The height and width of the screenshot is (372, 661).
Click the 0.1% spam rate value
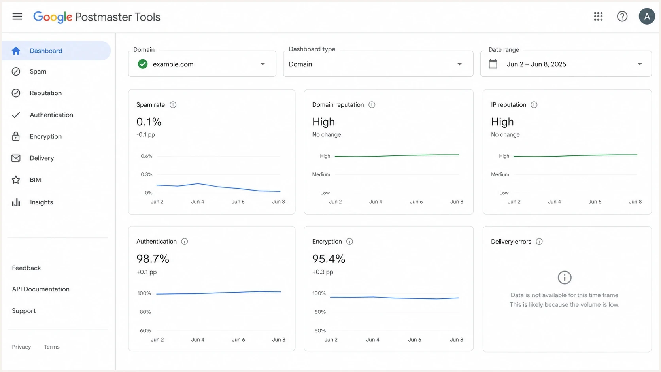tap(149, 122)
